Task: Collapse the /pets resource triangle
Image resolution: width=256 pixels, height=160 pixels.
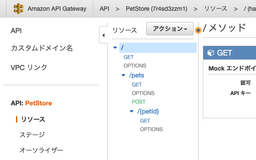Action: click(x=123, y=75)
